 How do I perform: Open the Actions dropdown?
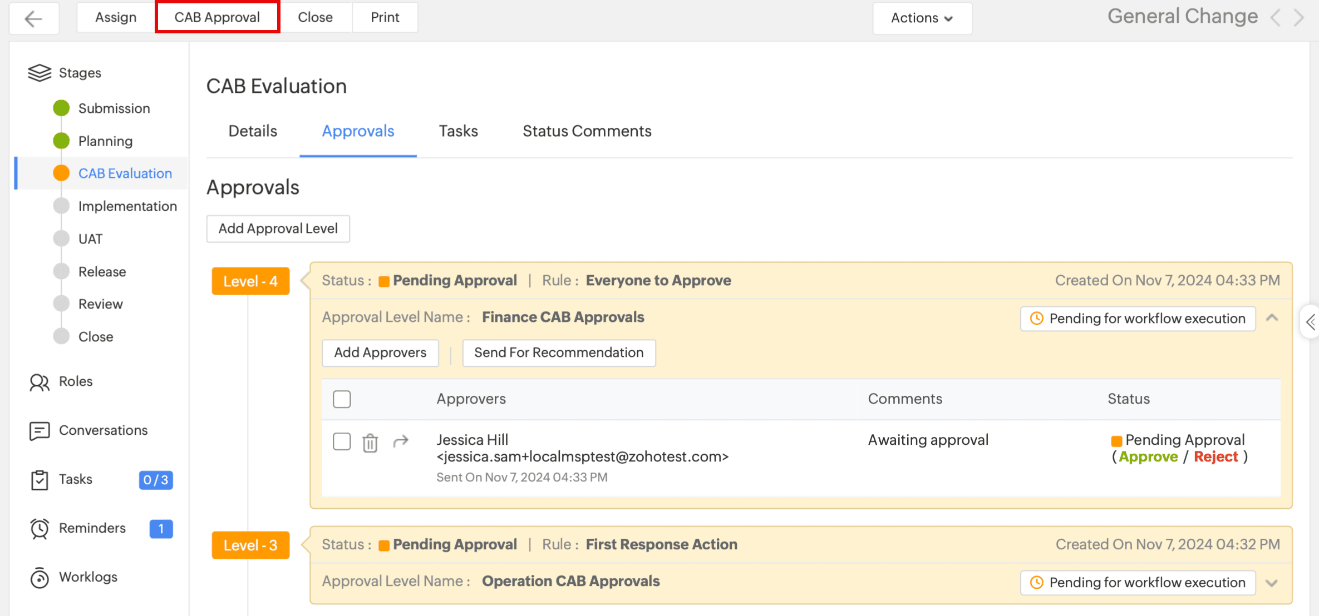pyautogui.click(x=922, y=18)
